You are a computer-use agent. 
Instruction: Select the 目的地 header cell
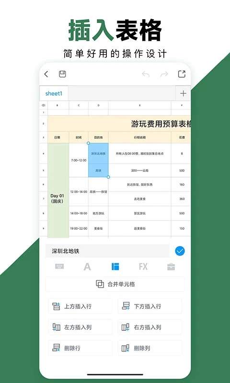click(x=98, y=137)
